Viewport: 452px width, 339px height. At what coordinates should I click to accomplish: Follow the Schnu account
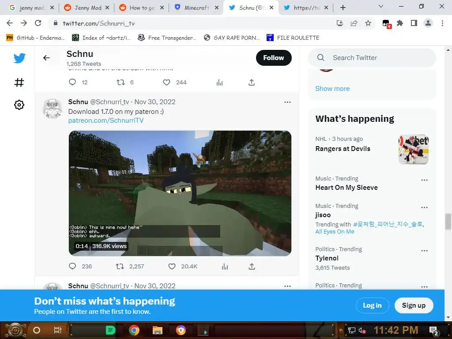pyautogui.click(x=274, y=58)
